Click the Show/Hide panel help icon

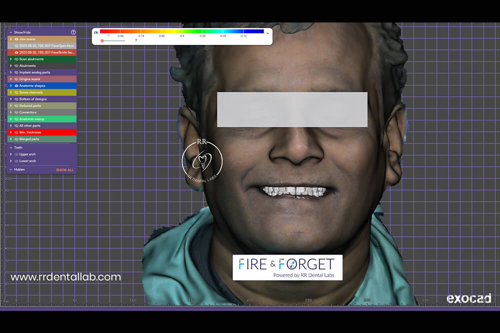(x=73, y=32)
